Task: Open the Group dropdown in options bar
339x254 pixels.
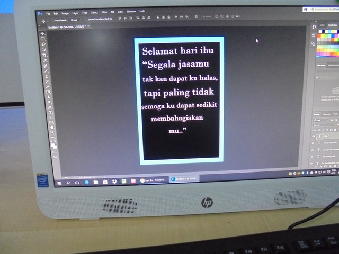Action: pyautogui.click(x=73, y=20)
